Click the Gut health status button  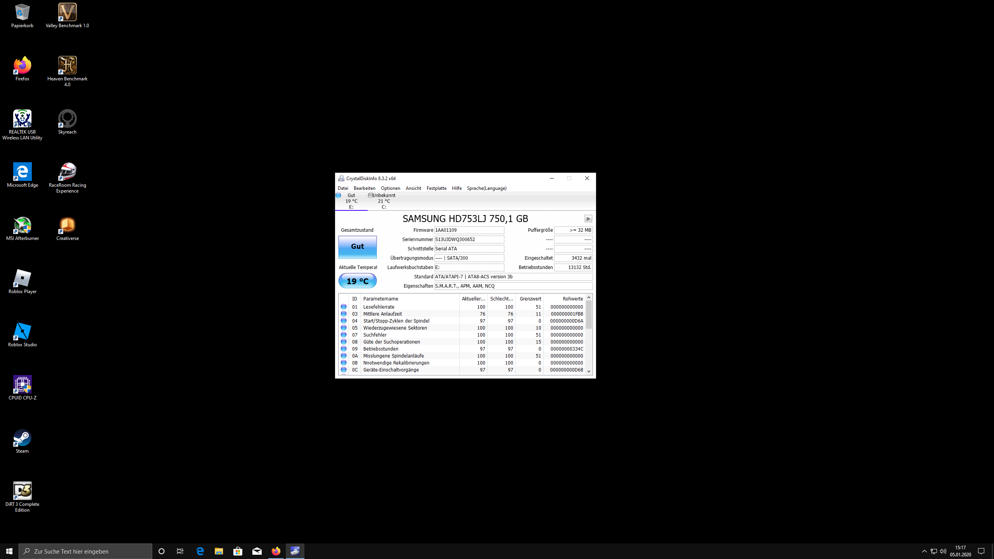click(x=357, y=247)
